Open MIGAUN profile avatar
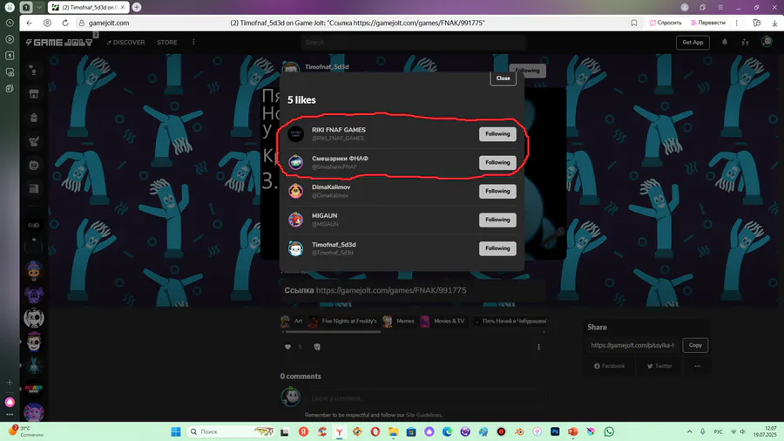 tap(295, 220)
